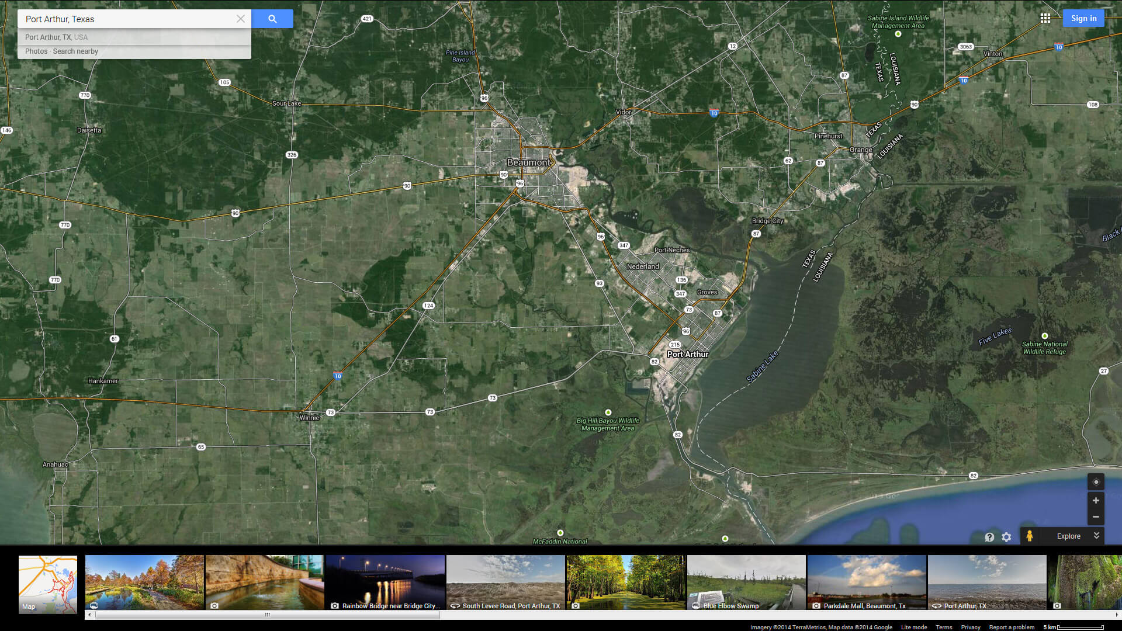Click the Settings gear icon
1122x631 pixels.
tap(1006, 535)
